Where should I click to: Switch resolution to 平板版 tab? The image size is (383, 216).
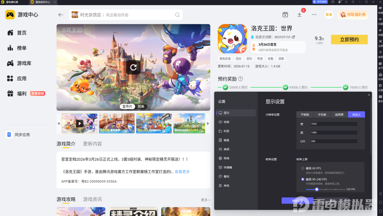point(305,115)
